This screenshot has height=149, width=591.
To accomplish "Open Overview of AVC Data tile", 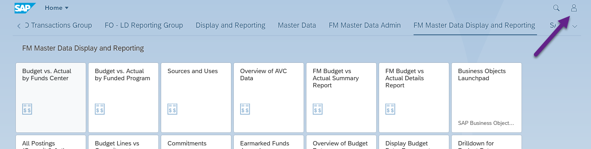I will [269, 98].
